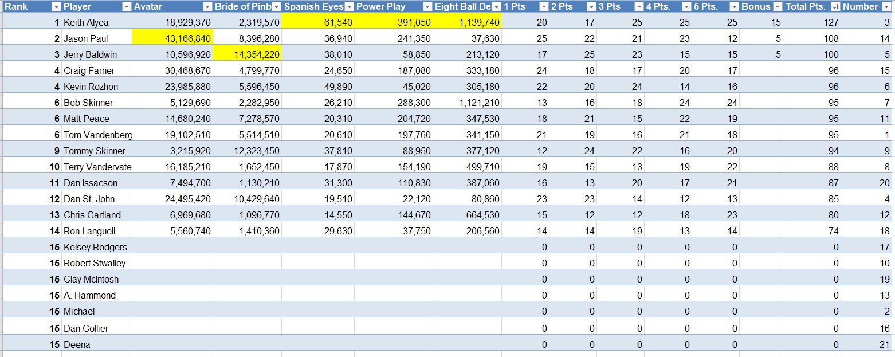Viewport: 895px width, 357px height.
Task: Select the Tommy Skinner player cell
Action: click(x=97, y=151)
